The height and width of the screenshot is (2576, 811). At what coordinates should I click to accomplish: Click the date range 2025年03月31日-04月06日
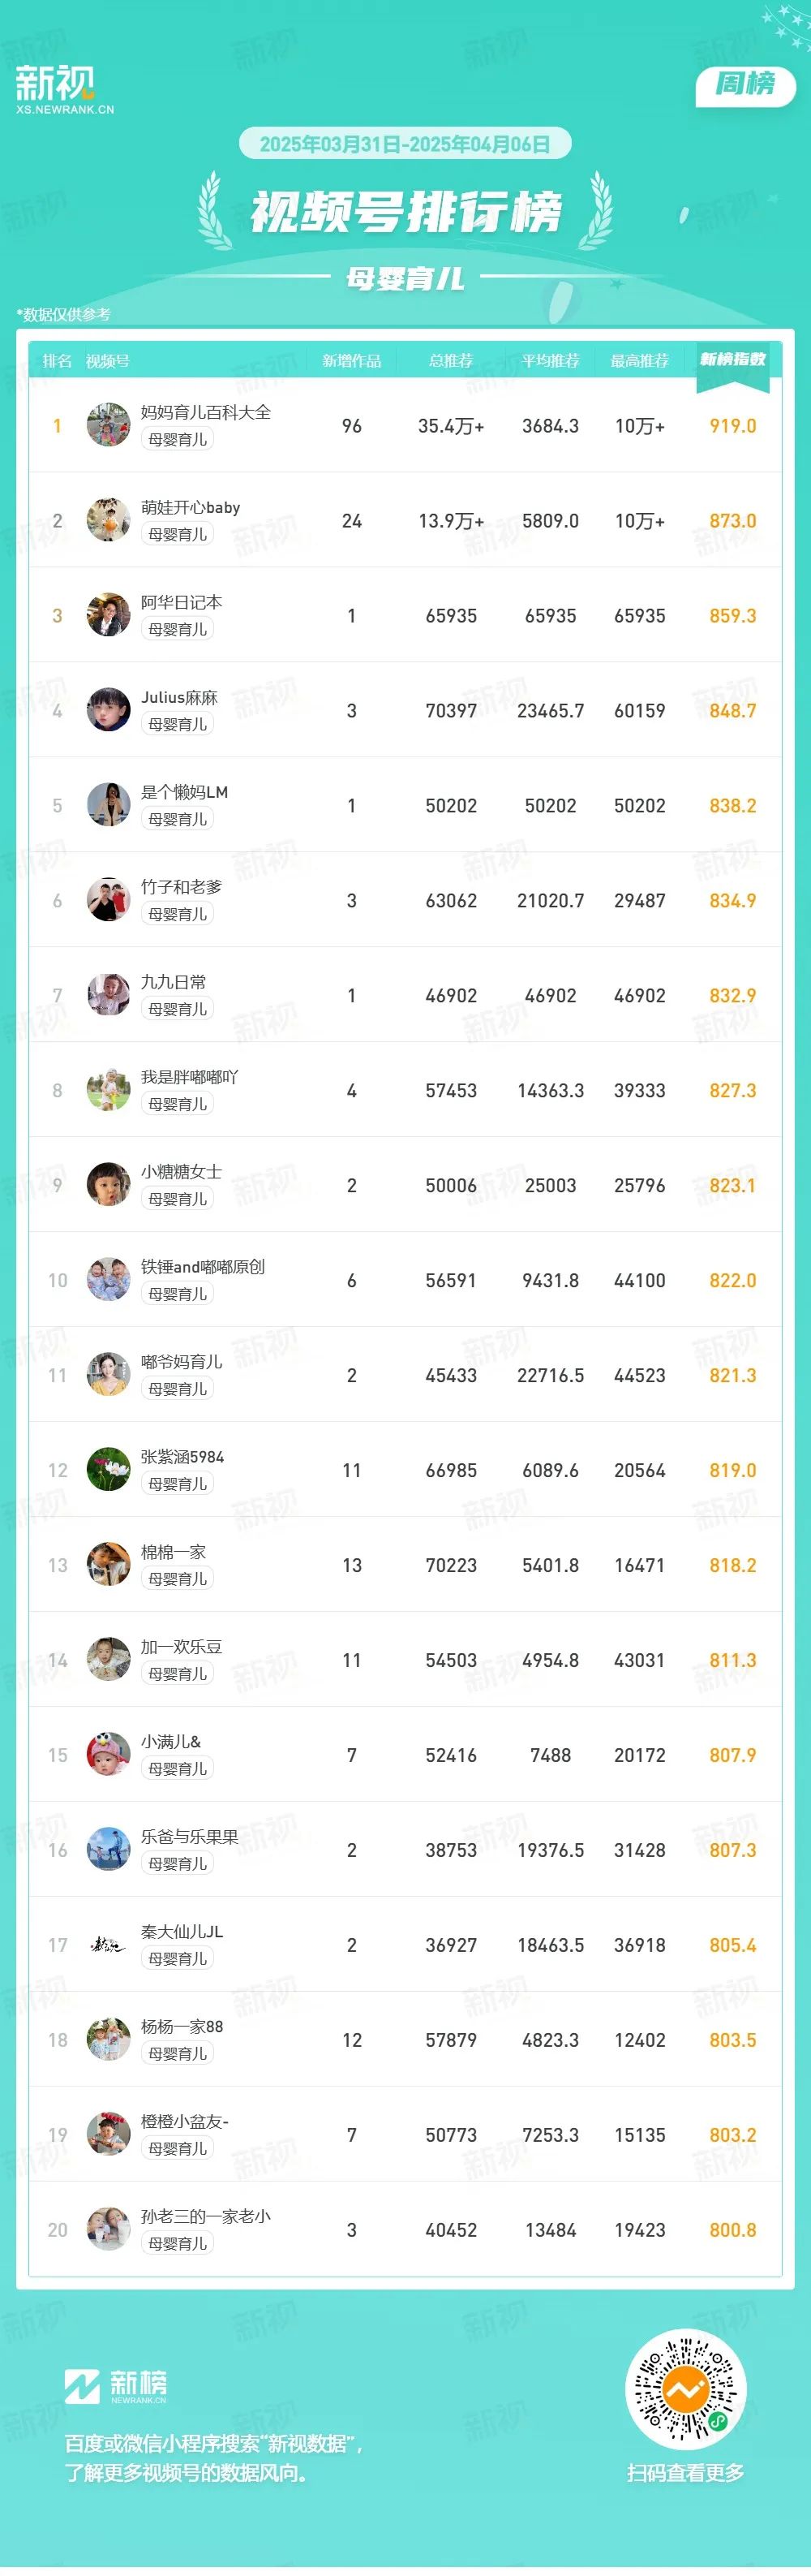(405, 144)
